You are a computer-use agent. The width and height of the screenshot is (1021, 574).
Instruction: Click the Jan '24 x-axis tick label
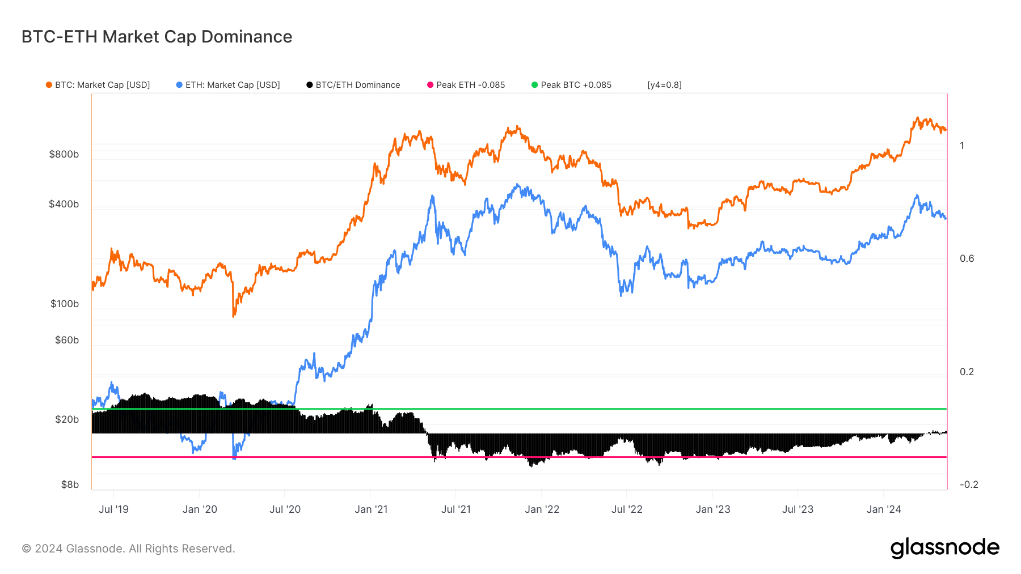pyautogui.click(x=884, y=509)
